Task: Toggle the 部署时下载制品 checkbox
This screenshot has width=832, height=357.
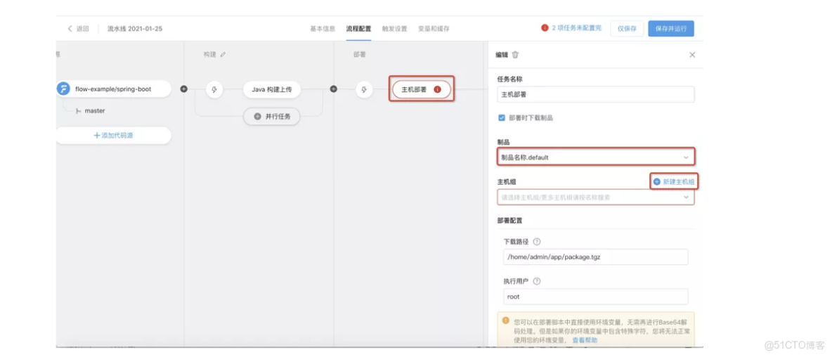Action: [x=502, y=118]
